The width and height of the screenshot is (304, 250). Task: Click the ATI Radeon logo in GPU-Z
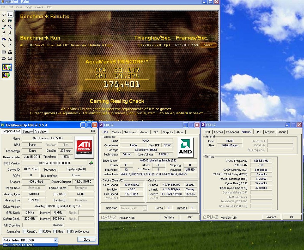click(x=84, y=147)
